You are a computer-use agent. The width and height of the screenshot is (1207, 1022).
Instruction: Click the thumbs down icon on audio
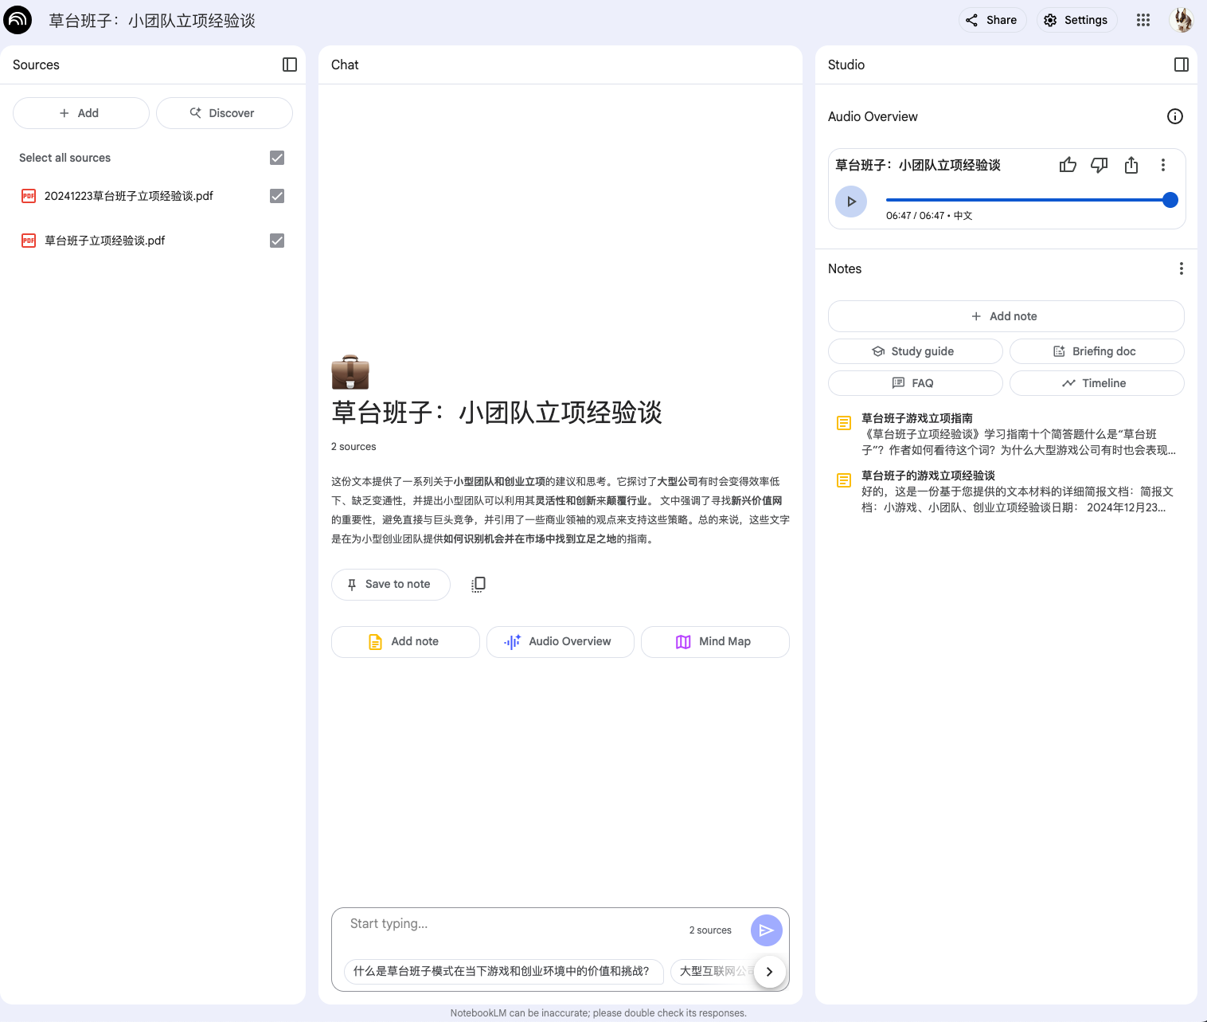click(1100, 165)
